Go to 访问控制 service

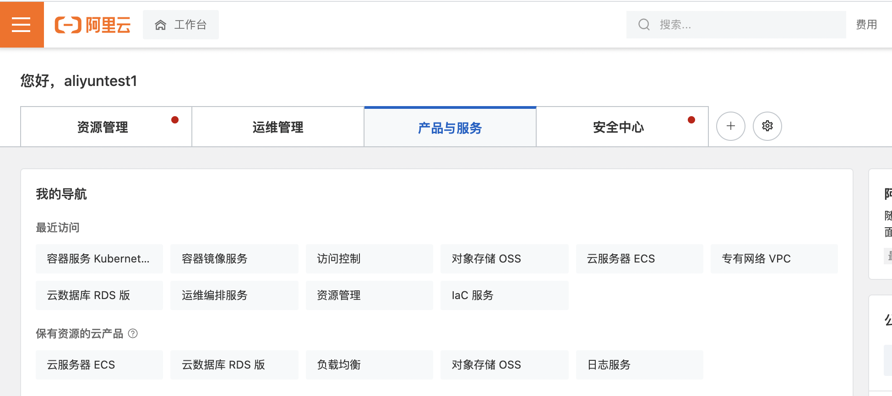(x=369, y=259)
